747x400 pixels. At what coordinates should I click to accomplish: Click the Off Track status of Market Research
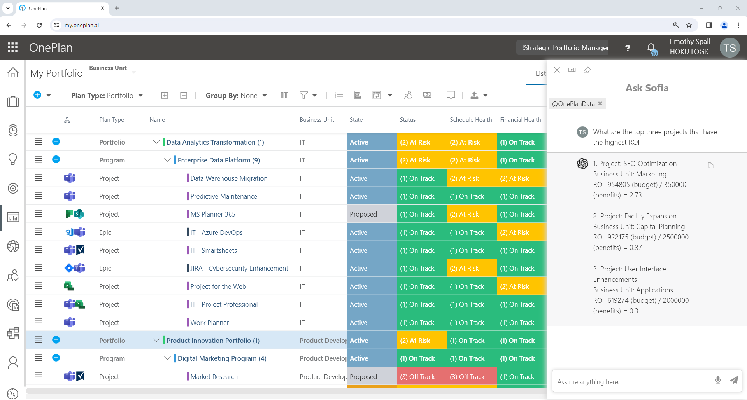pyautogui.click(x=422, y=377)
